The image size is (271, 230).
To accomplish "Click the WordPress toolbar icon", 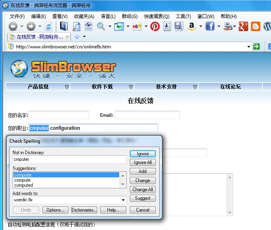I will pyautogui.click(x=267, y=26).
